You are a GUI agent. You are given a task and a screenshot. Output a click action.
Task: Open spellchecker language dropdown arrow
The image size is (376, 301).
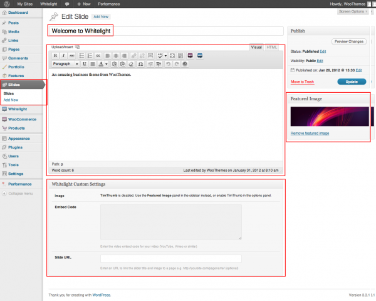(x=165, y=56)
